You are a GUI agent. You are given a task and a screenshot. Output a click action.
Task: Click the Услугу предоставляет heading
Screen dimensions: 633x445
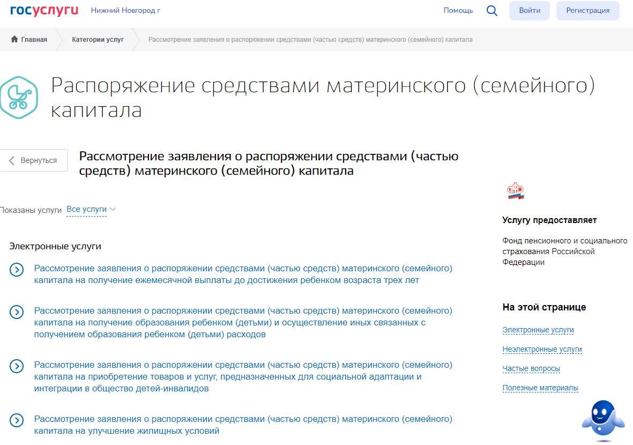pyautogui.click(x=549, y=220)
